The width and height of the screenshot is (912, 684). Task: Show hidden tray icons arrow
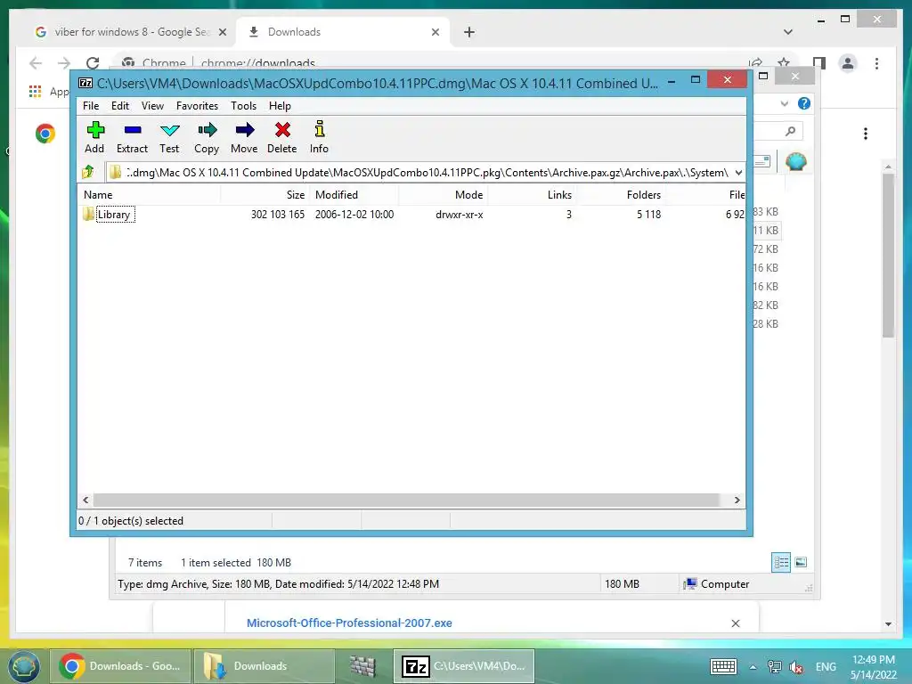(753, 666)
